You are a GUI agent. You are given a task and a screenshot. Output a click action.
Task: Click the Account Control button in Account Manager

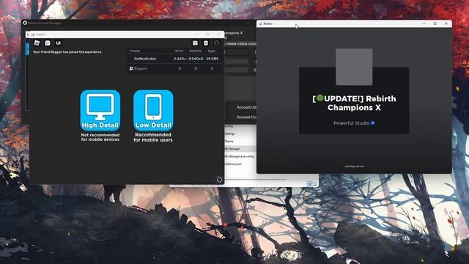[241, 117]
